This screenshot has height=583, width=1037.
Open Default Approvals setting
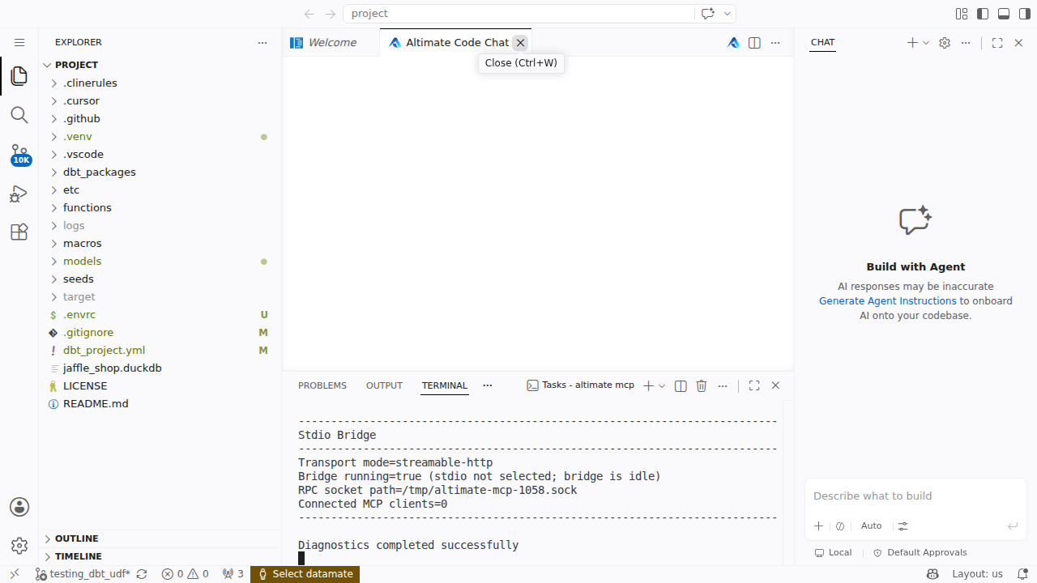tap(920, 552)
